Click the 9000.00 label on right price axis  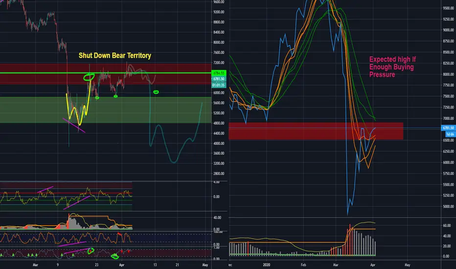click(449, 30)
